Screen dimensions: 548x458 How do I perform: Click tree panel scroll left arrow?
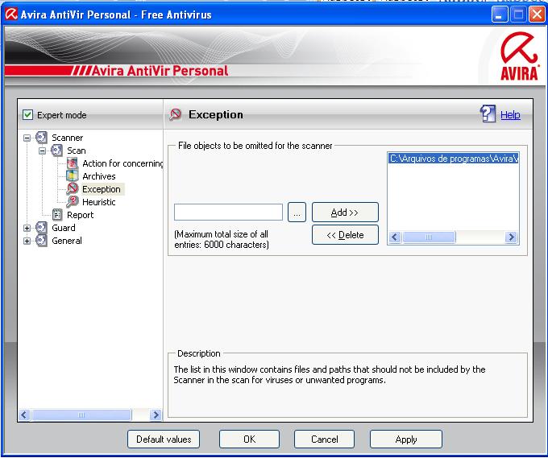point(24,415)
